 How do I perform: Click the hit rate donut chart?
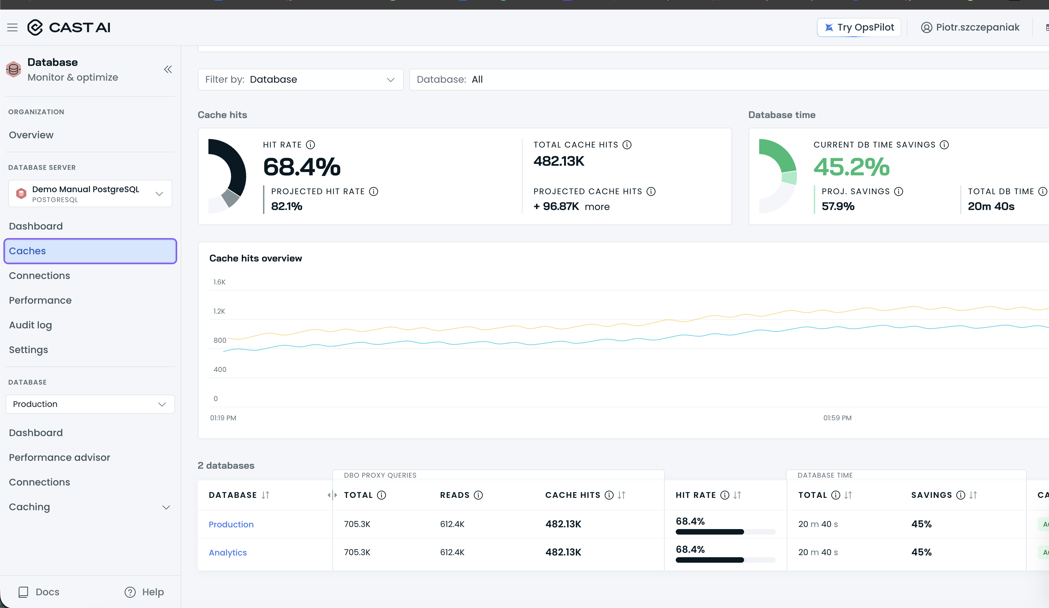click(227, 176)
